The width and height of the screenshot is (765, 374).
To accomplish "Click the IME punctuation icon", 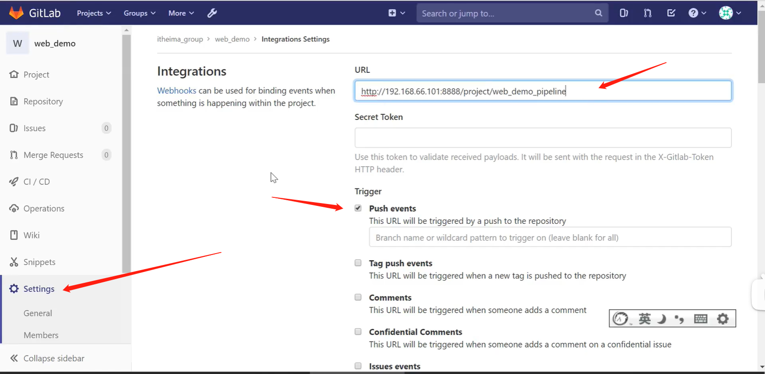I will click(x=679, y=320).
